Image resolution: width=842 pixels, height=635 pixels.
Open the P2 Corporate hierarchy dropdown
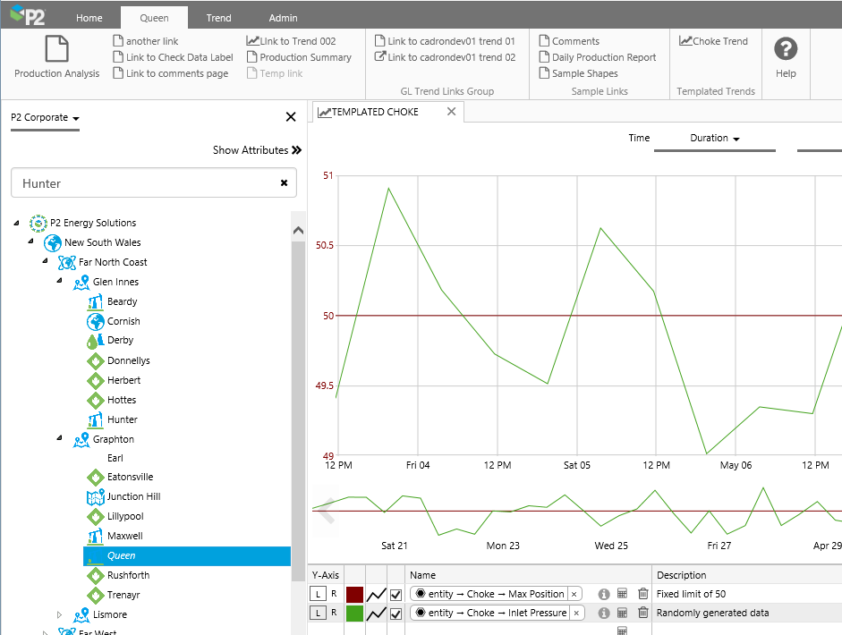[46, 118]
